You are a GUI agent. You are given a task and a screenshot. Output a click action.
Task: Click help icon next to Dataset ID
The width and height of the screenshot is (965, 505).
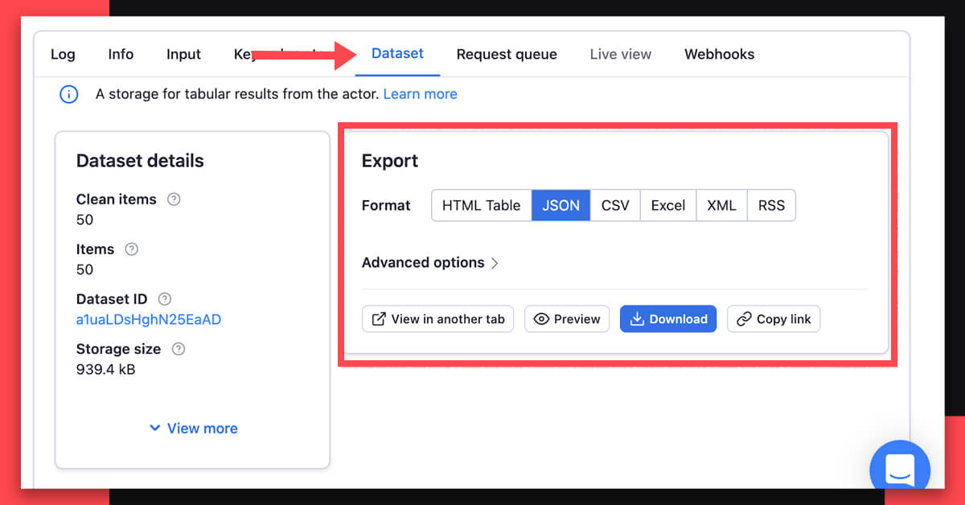pyautogui.click(x=165, y=299)
